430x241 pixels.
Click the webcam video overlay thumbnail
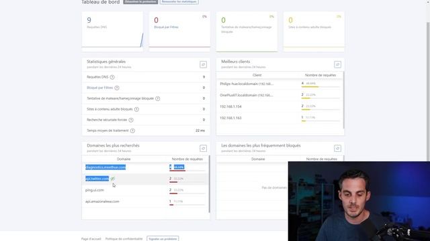click(x=359, y=201)
